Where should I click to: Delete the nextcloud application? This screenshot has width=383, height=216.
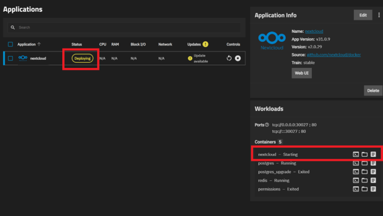coord(373,90)
